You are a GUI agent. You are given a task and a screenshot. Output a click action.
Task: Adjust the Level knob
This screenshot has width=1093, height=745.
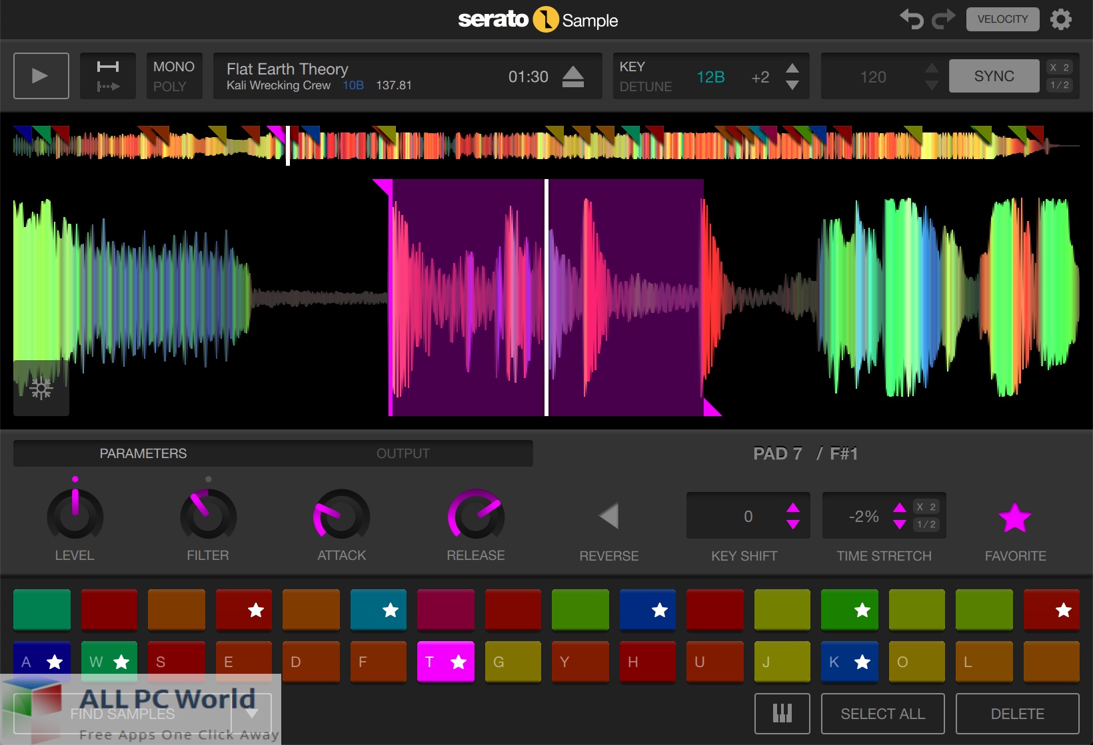[74, 515]
